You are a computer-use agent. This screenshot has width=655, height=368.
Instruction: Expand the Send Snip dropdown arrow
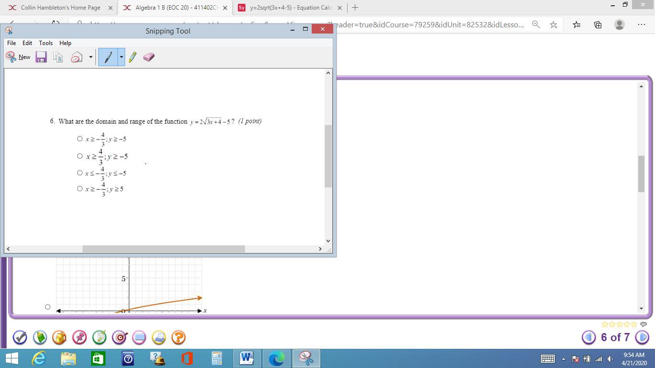click(91, 57)
